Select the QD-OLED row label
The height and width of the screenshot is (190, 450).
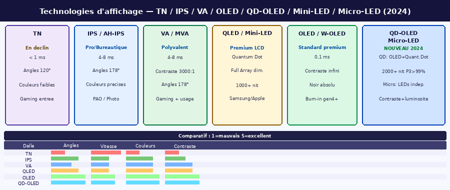(28, 183)
